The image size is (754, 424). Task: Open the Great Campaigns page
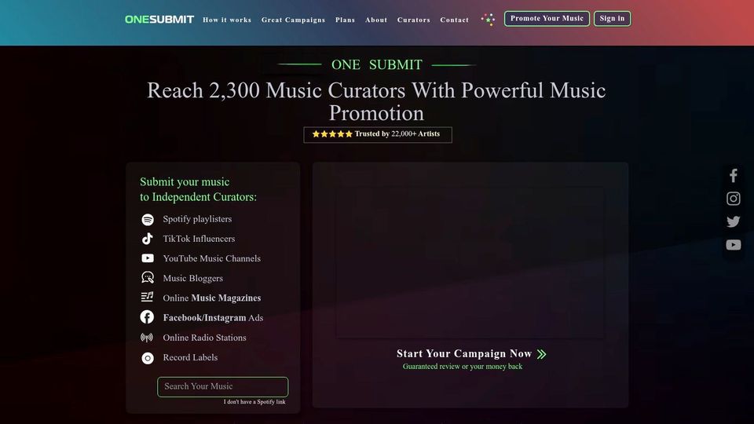[293, 20]
